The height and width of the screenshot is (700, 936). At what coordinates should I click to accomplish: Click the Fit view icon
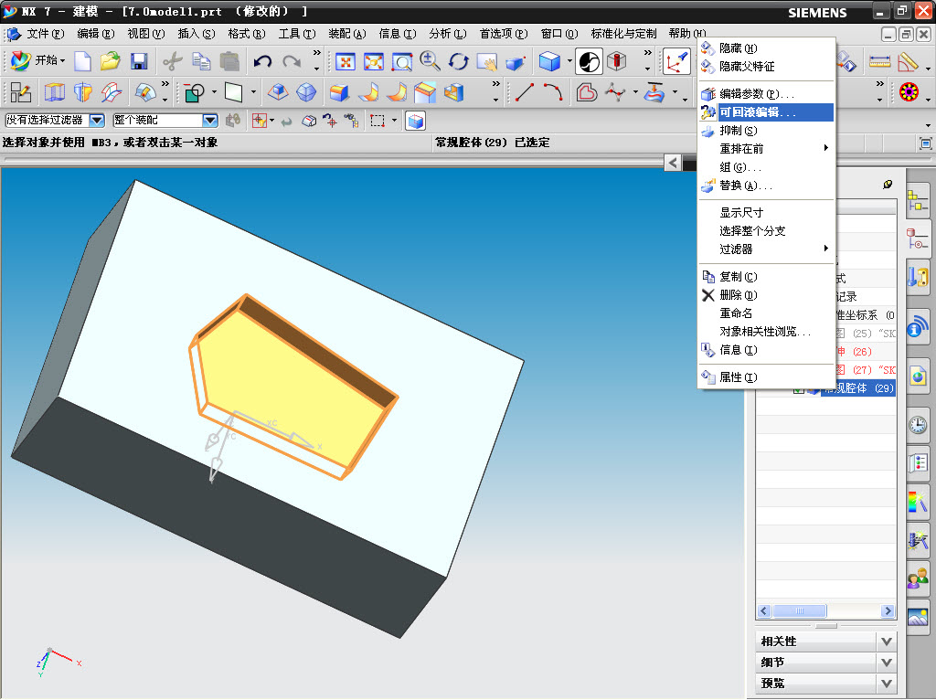pos(345,61)
